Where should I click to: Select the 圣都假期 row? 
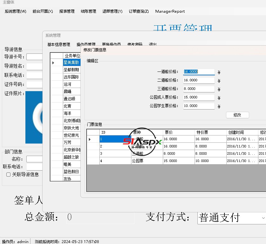click(72, 70)
